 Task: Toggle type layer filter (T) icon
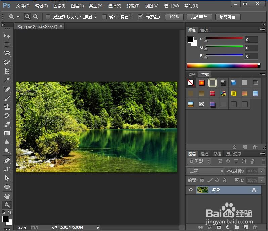(236, 161)
